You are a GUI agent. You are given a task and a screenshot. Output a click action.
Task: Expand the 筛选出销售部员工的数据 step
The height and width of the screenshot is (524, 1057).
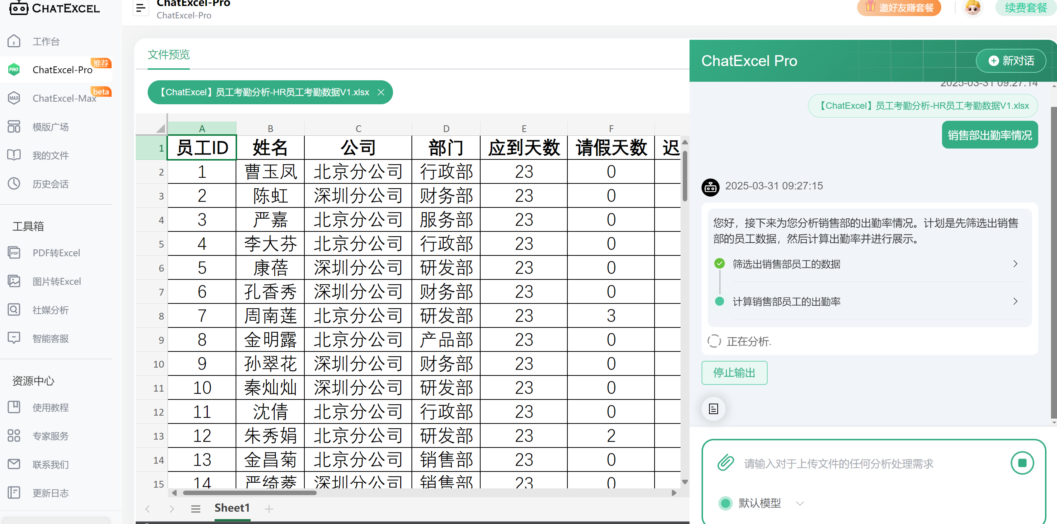click(x=1015, y=264)
